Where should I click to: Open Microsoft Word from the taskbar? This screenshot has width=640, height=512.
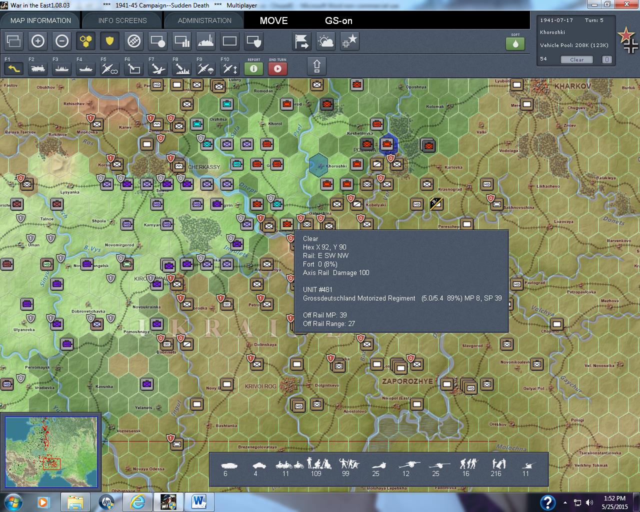pos(198,502)
